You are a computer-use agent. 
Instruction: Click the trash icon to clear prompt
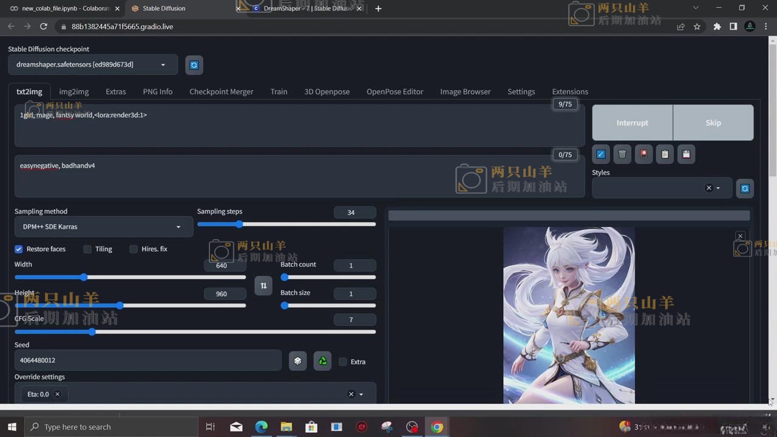622,154
